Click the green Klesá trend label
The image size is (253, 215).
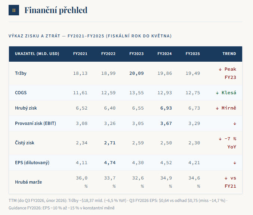[x=226, y=93]
